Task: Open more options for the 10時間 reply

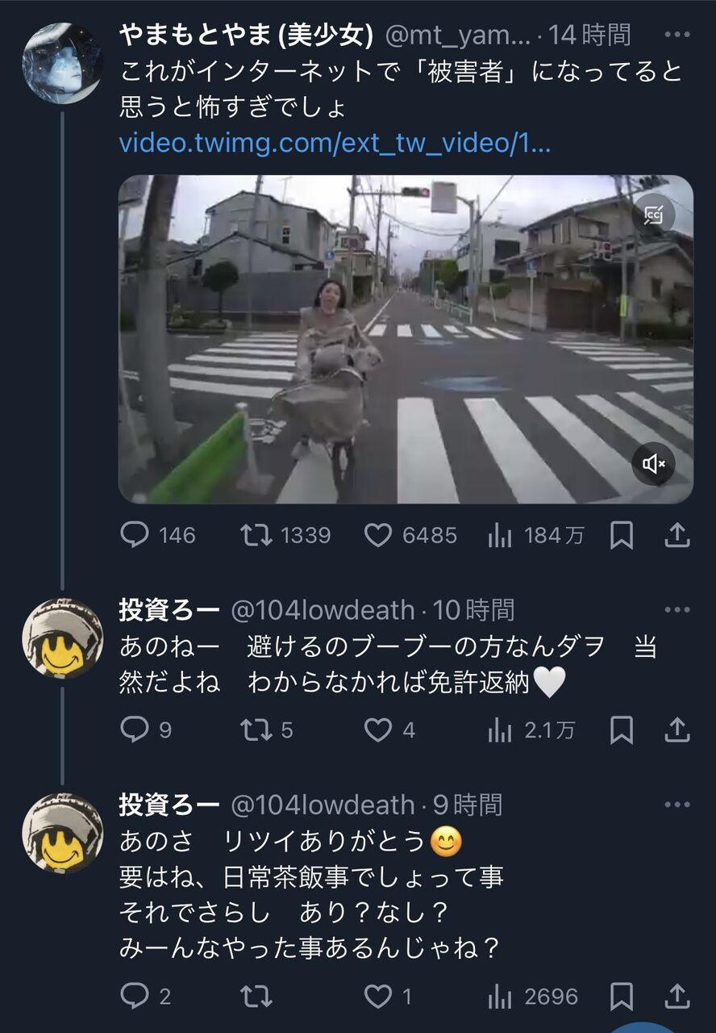Action: click(677, 610)
